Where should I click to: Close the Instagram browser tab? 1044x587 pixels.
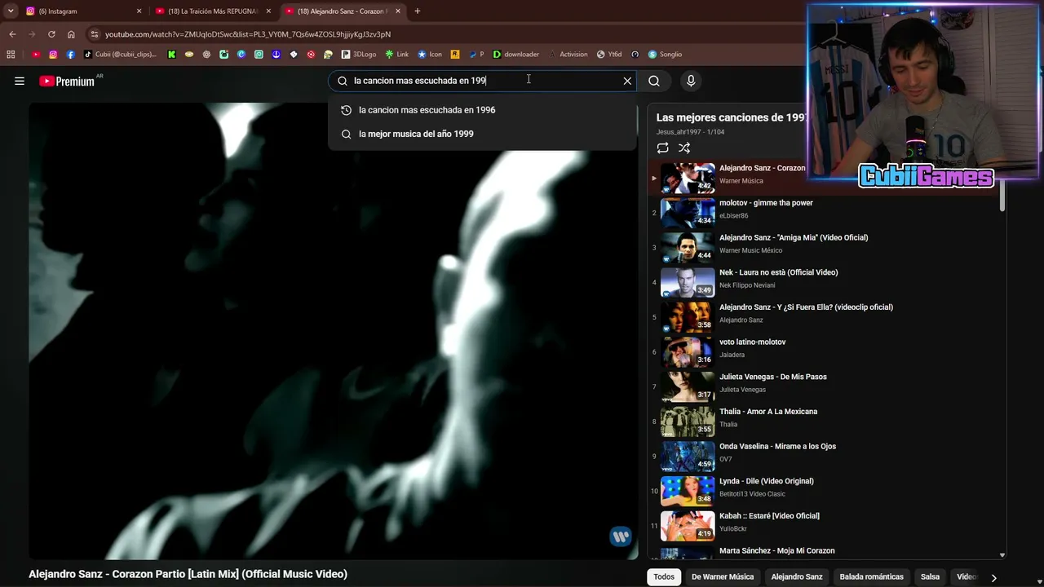139,11
